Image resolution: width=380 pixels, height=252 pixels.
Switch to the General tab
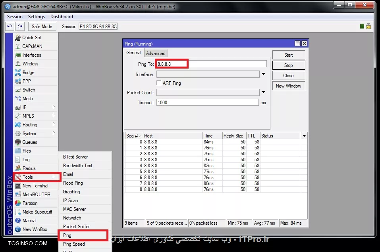(133, 53)
